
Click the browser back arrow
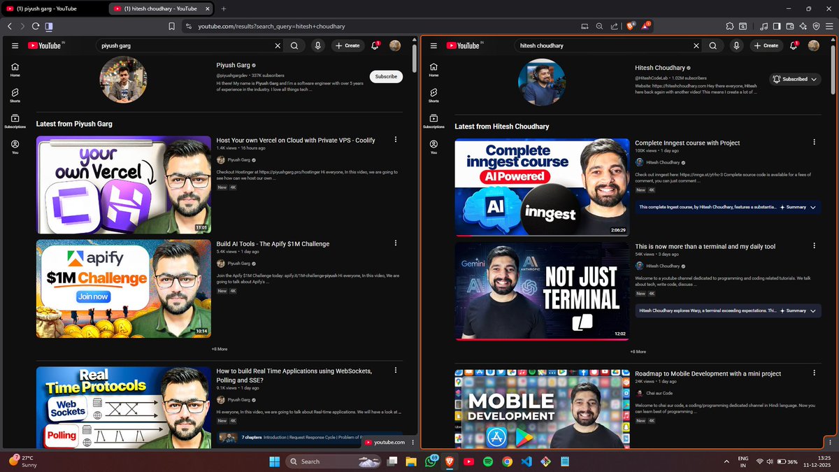pos(9,26)
